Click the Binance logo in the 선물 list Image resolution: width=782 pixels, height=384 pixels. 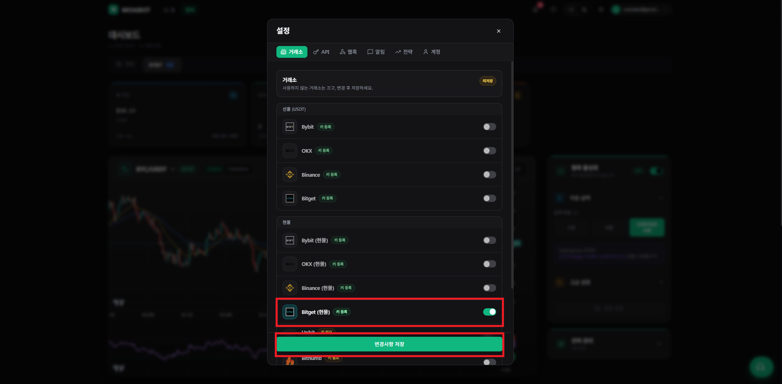[x=290, y=175]
